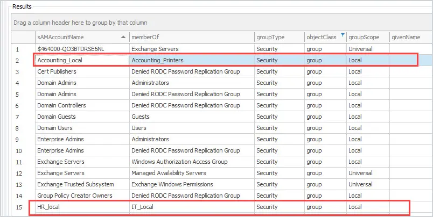
Task: Click the sort arrow on sAMAccountName column
Action: click(123, 37)
